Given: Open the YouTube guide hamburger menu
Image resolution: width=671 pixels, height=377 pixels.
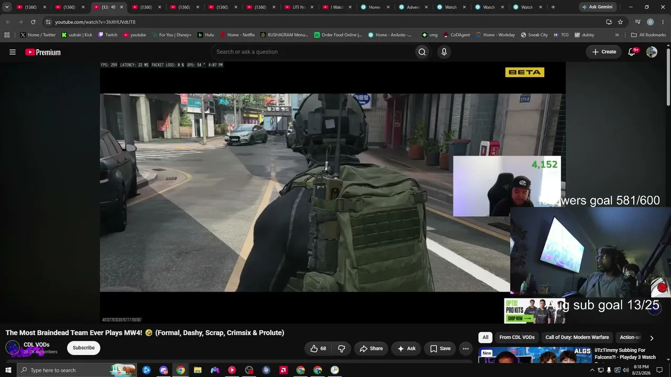Looking at the screenshot, I should click(x=13, y=52).
